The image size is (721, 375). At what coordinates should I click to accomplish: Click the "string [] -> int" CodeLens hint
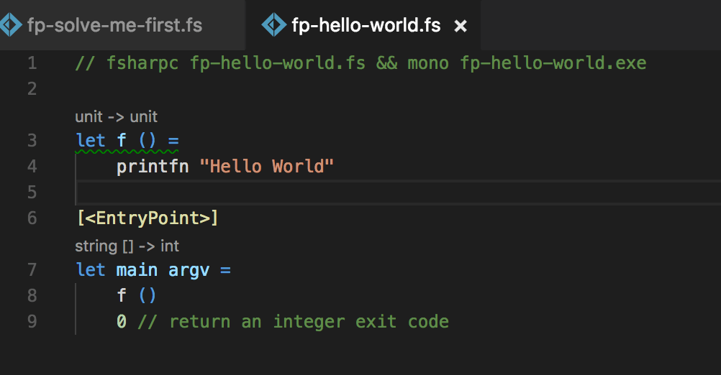coord(127,246)
